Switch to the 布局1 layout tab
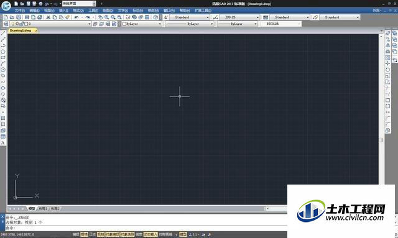Viewport: 398px width, 238px height. click(x=43, y=209)
